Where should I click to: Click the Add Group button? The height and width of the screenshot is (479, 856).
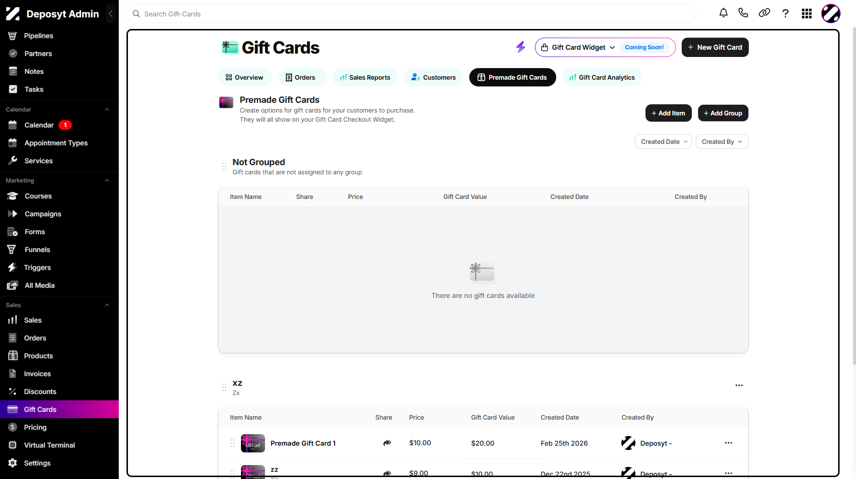[723, 113]
